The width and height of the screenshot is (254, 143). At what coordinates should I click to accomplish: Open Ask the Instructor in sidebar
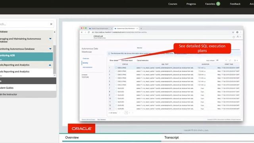coord(28,94)
